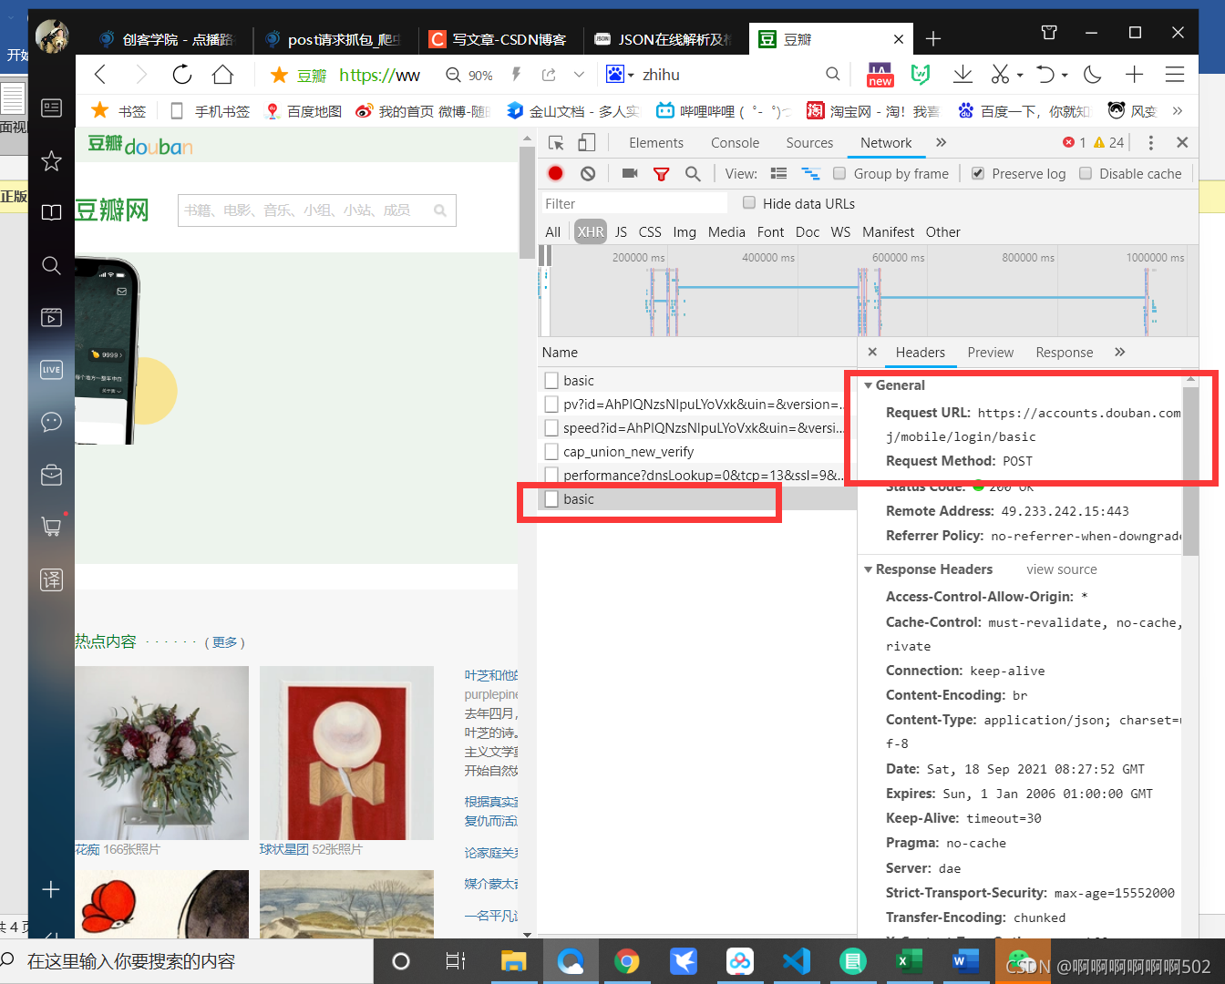This screenshot has width=1225, height=984.
Task: Tick the checkbox for the performance?dnsLookup request
Action: [x=551, y=475]
